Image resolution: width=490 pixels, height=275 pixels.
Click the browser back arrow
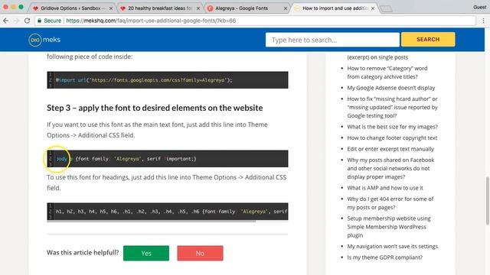click(5, 21)
